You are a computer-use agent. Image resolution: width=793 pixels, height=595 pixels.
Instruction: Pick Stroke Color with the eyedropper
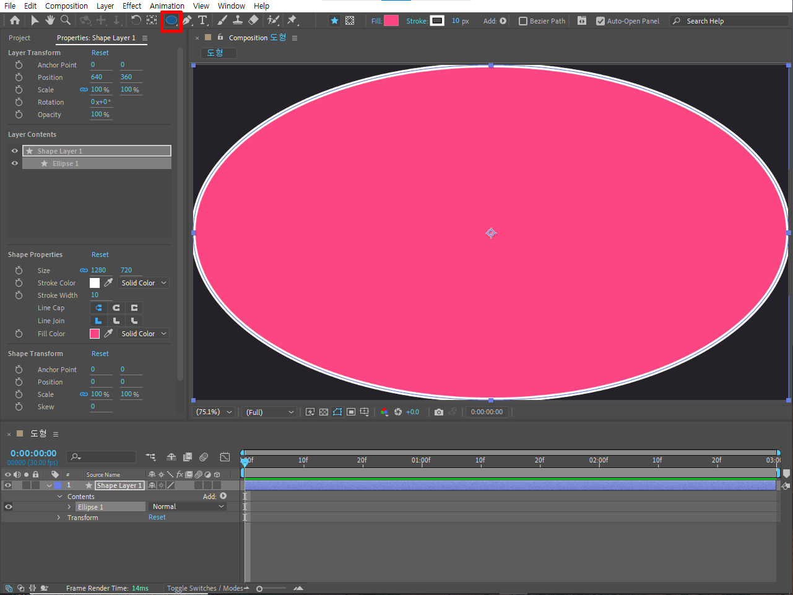tap(108, 282)
